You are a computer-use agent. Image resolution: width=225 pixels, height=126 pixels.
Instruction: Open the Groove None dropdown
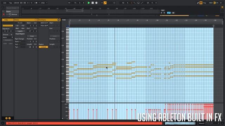click(x=8, y=37)
